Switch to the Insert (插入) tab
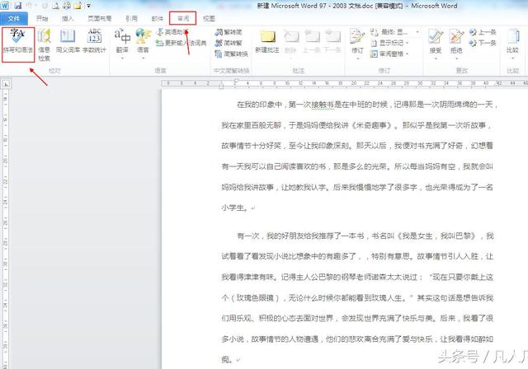Screen dimensions: 528x369 [68, 18]
